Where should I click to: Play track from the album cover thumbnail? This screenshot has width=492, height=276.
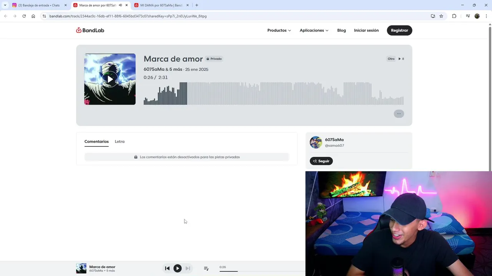click(x=110, y=79)
